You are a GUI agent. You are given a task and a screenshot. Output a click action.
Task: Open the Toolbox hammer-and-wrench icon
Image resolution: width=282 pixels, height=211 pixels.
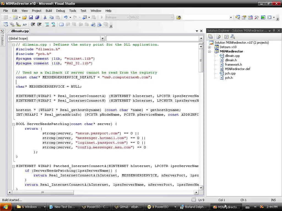(256, 17)
